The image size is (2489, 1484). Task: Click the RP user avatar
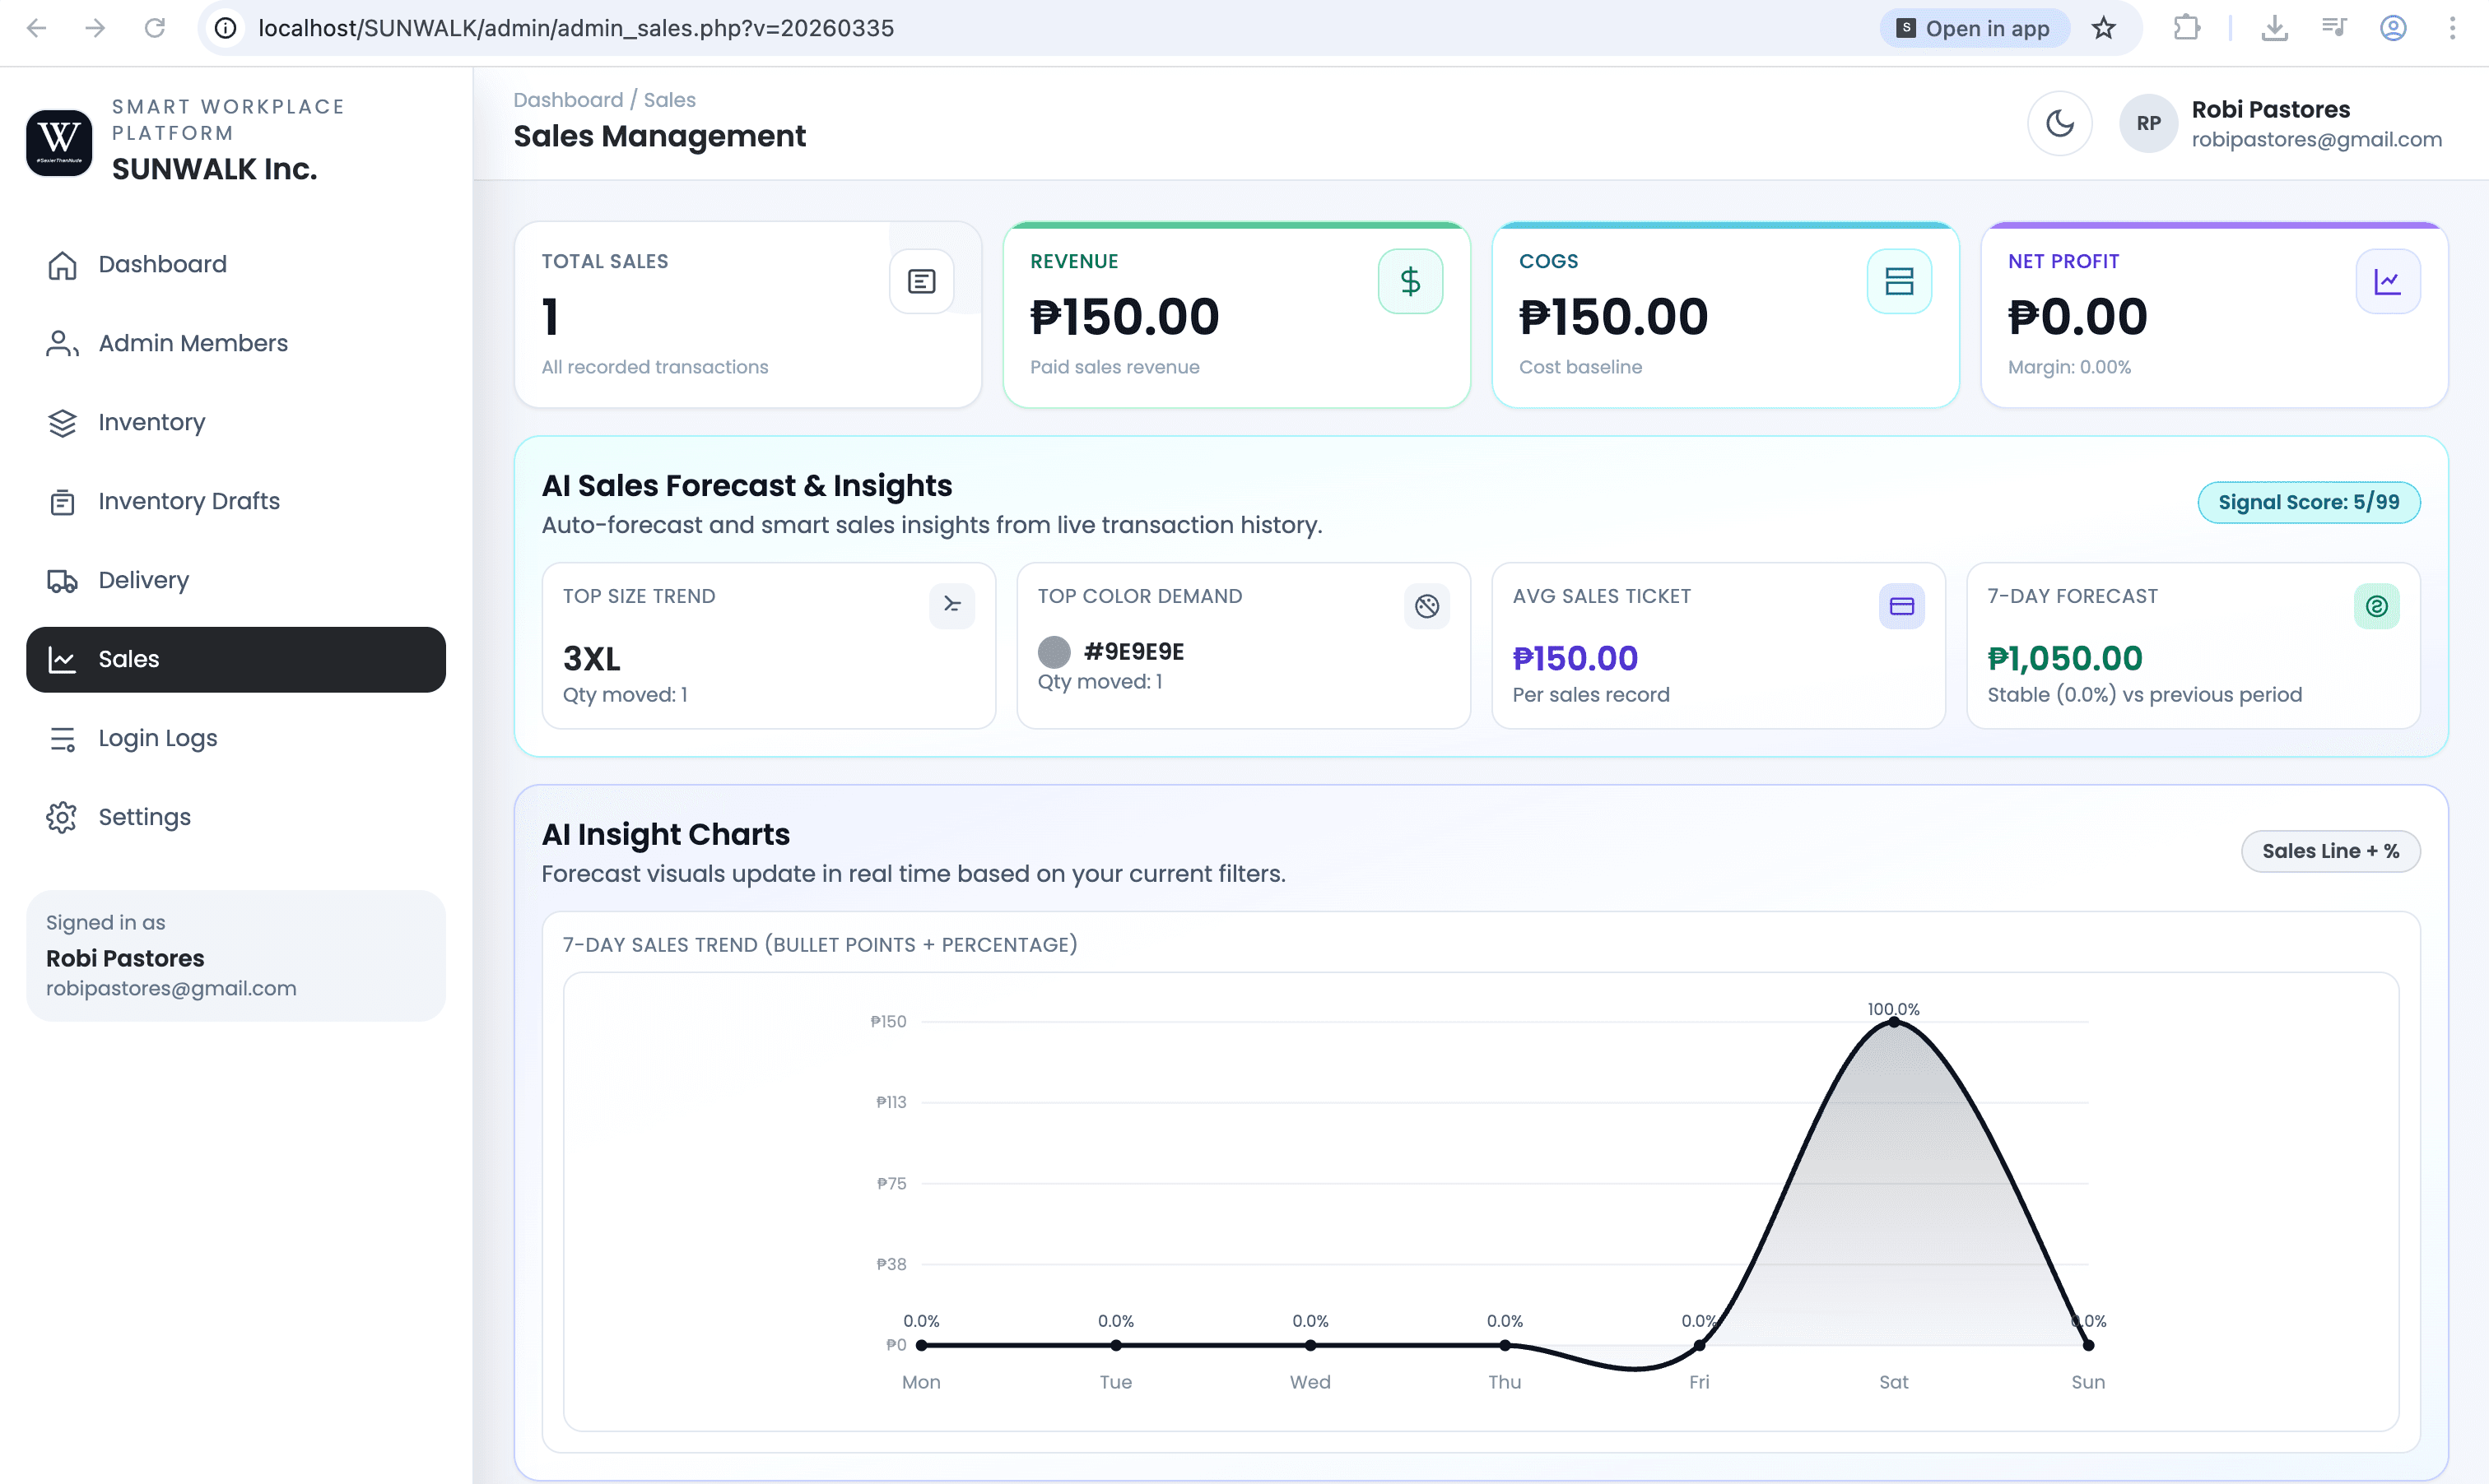point(2149,123)
